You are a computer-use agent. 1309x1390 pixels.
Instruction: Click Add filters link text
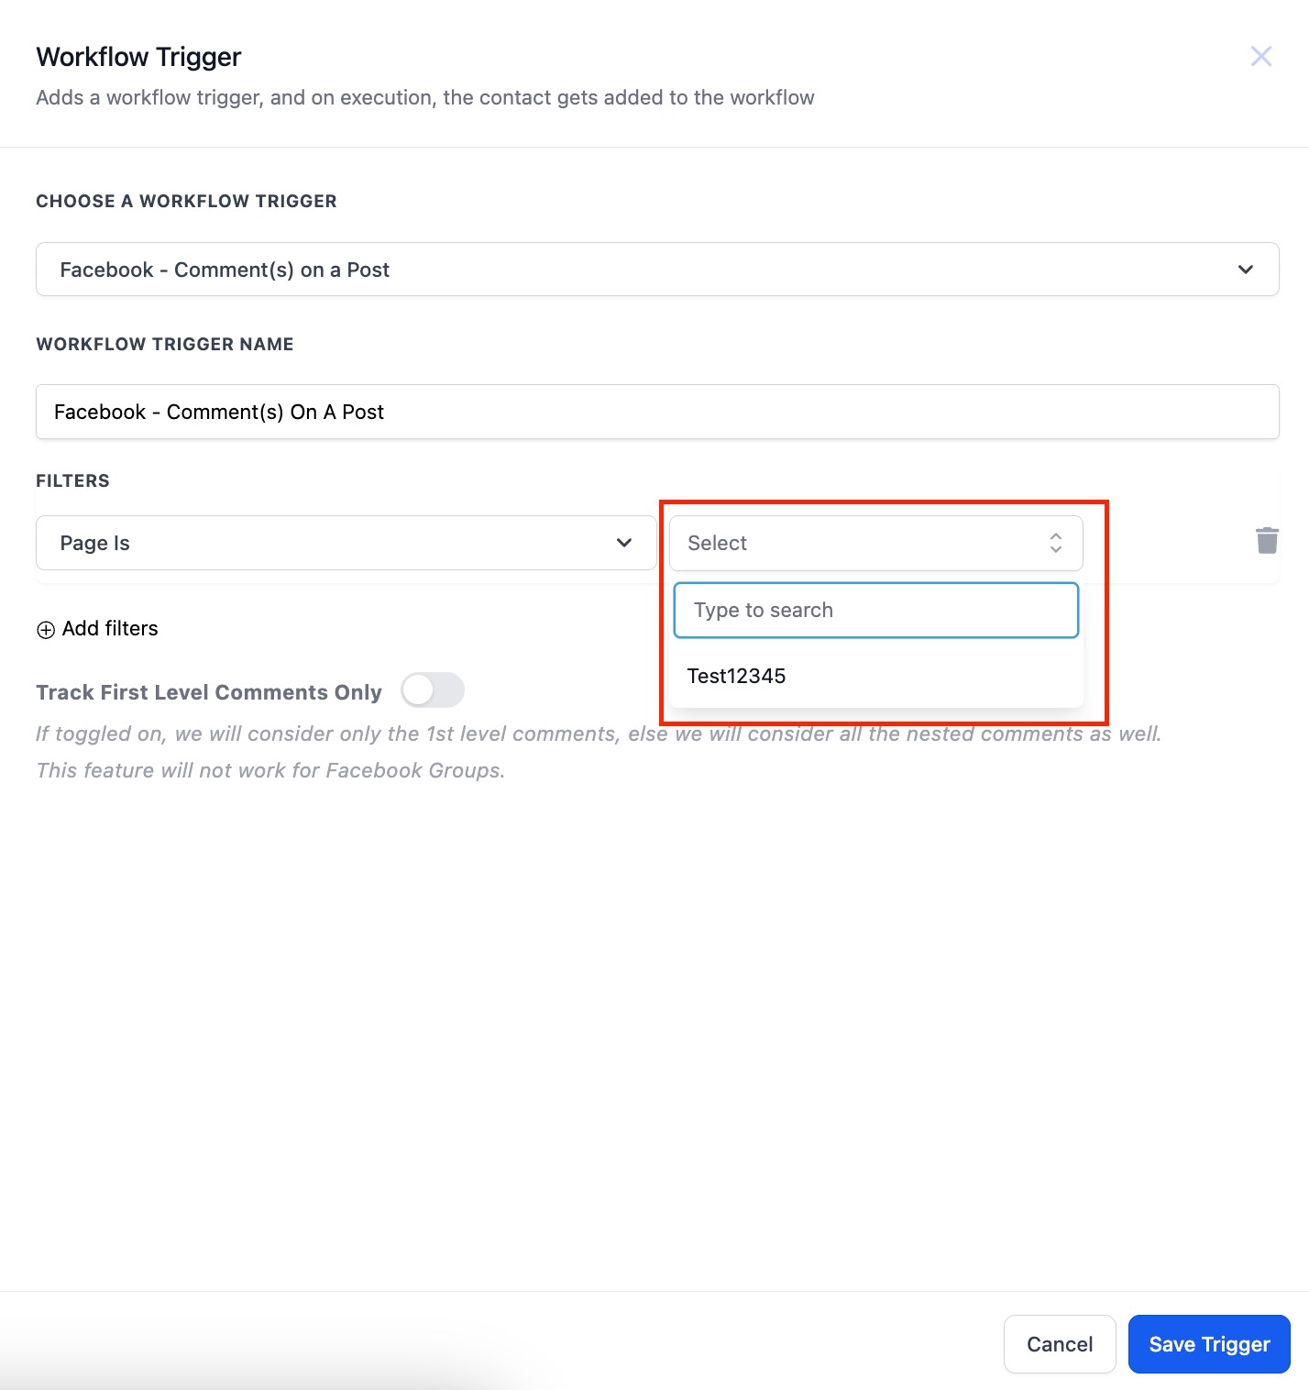110,629
